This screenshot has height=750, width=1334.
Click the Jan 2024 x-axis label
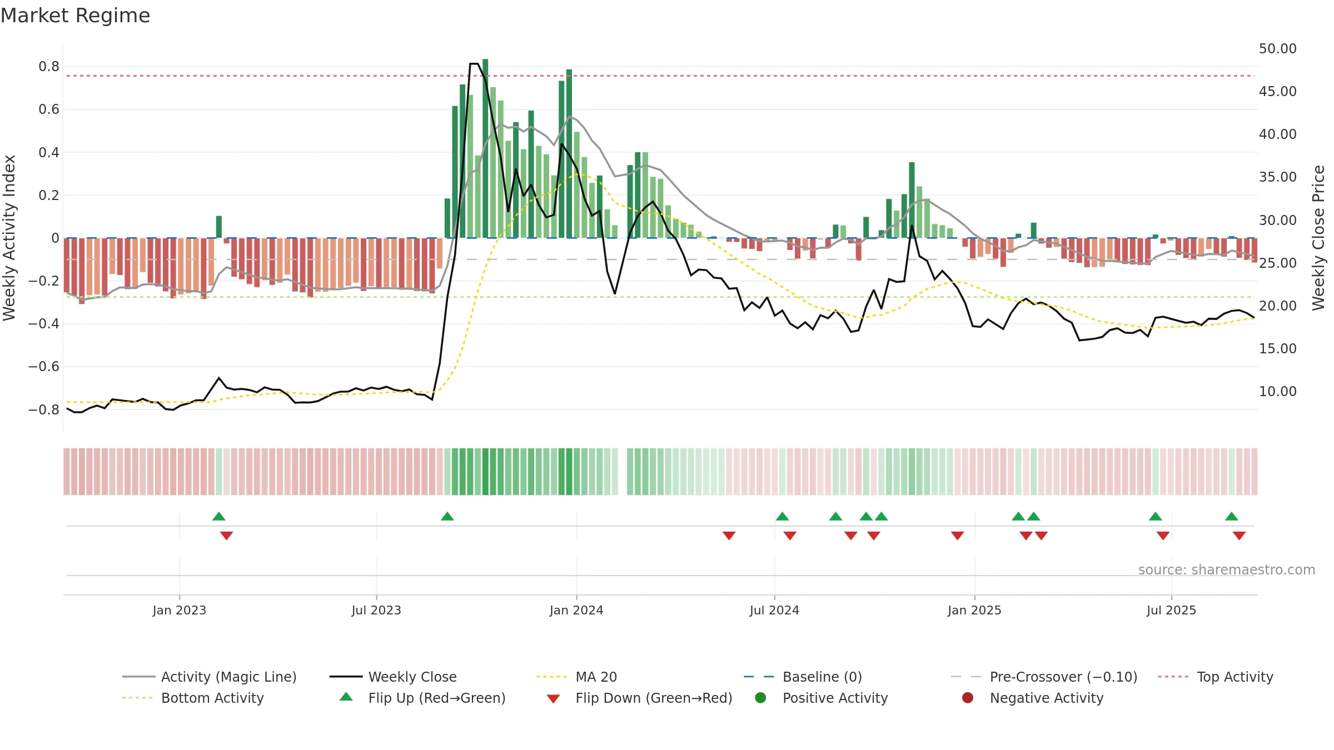click(576, 610)
